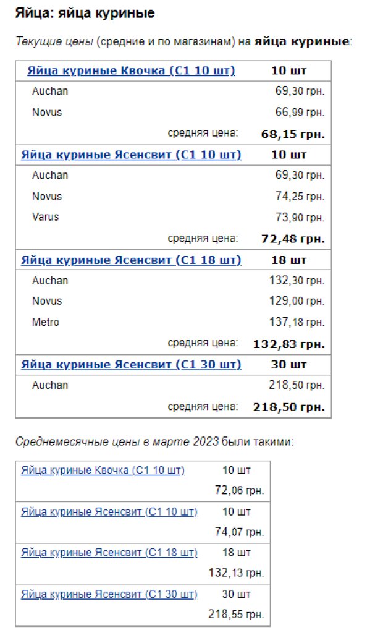383x643 pixels.
Task: Click the Среднемесячные цены в марте 2023 text
Action: click(x=117, y=442)
